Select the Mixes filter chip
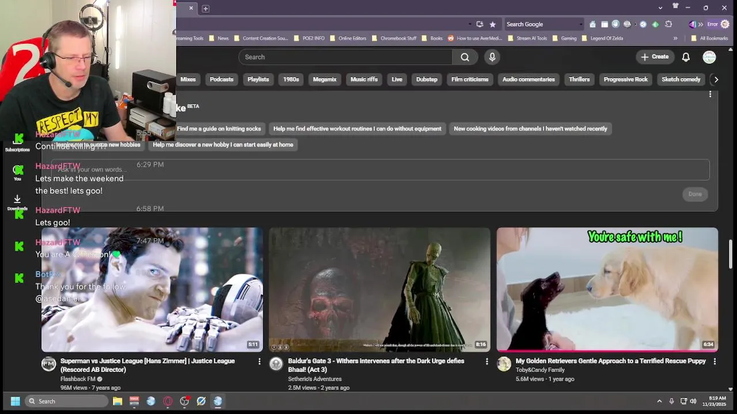Image resolution: width=737 pixels, height=414 pixels. pos(188,79)
